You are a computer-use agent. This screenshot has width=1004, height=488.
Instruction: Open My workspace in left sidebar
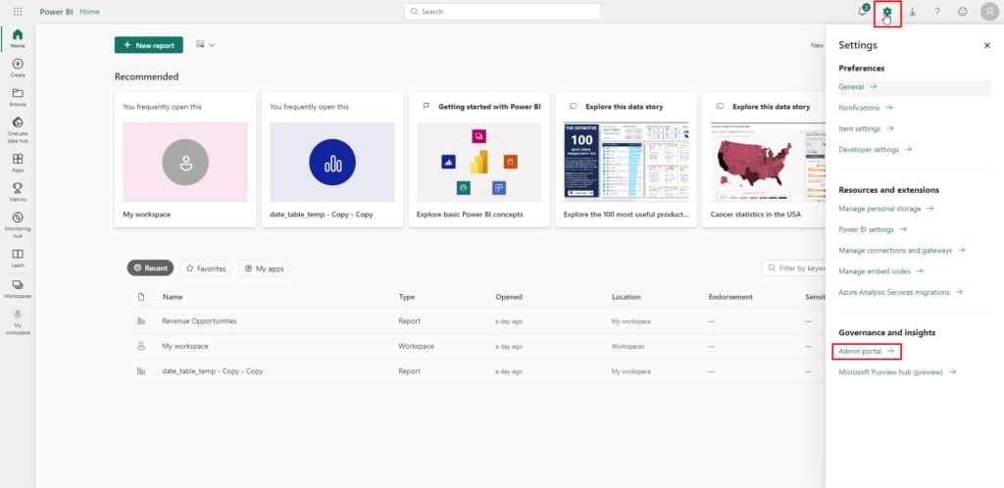tap(18, 321)
